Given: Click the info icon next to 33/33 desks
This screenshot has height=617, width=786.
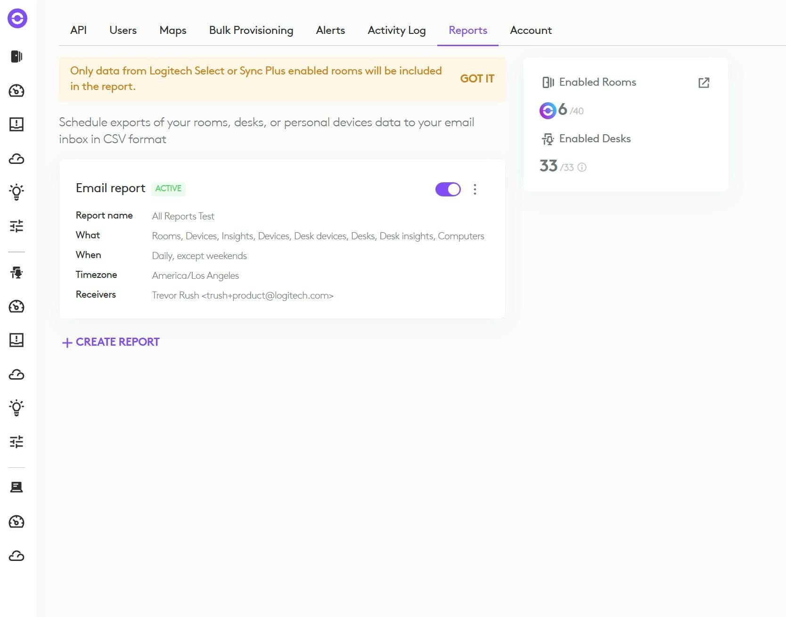Looking at the screenshot, I should [582, 167].
